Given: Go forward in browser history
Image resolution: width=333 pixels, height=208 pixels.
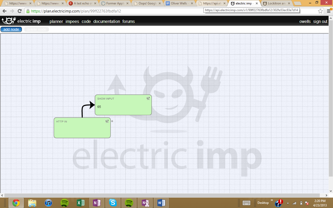Looking at the screenshot, I should coord(12,11).
